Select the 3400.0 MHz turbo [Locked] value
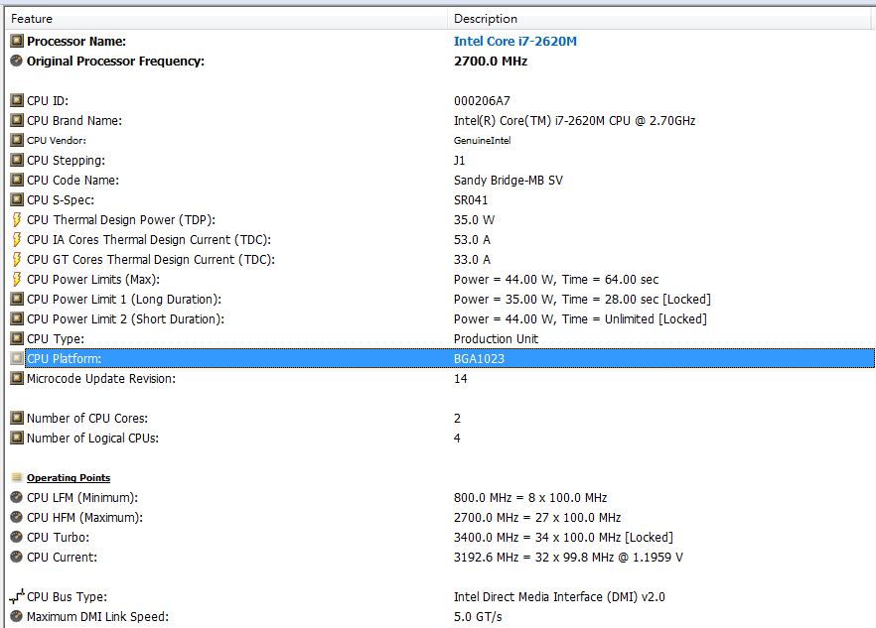Viewport: 876px width, 628px height. [563, 537]
